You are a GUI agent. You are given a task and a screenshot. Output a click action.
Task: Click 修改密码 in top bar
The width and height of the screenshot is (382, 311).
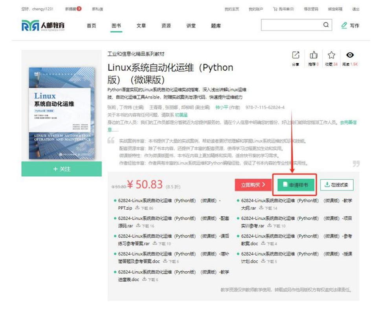tap(311, 9)
